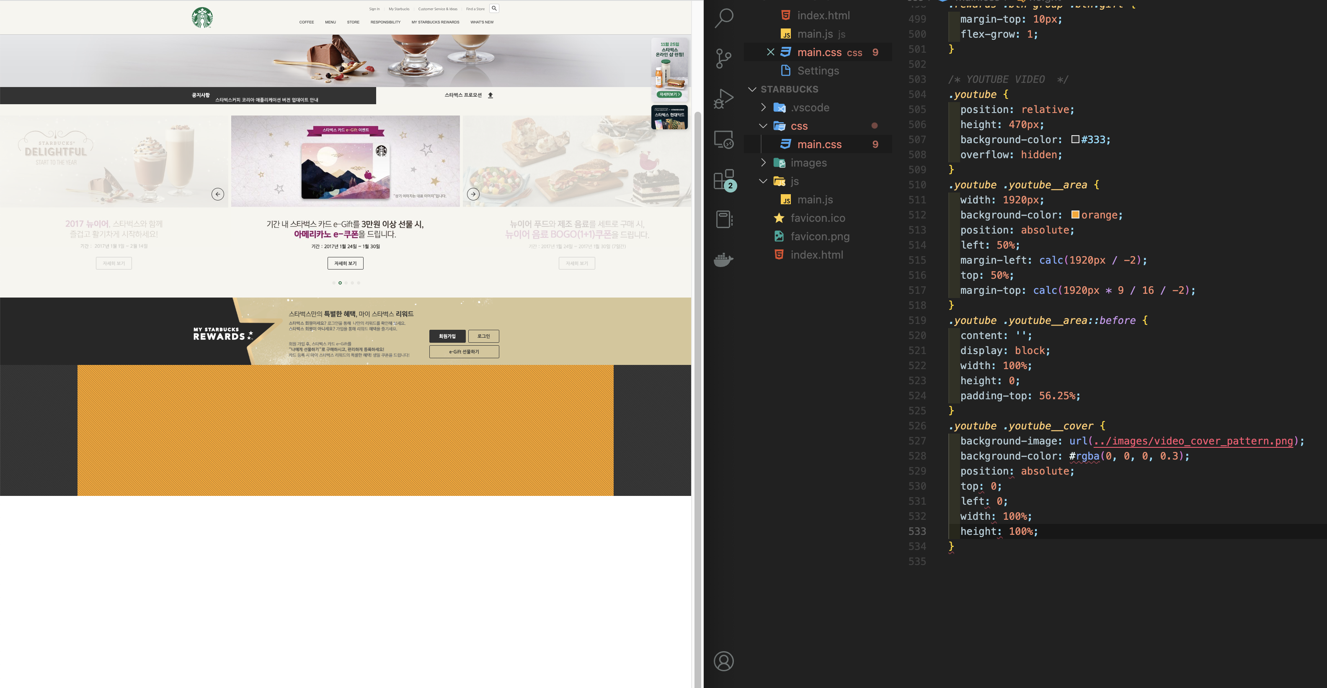1327x688 pixels.
Task: Open the COFFEE menu on Starbucks page
Action: (x=307, y=22)
